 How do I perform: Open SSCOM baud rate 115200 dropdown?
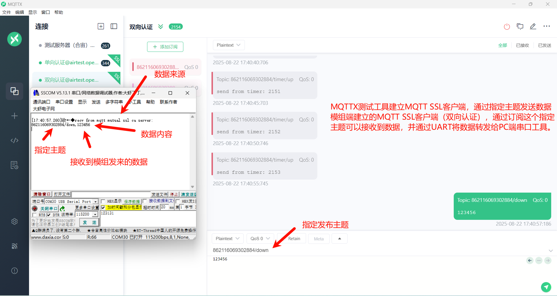95,214
